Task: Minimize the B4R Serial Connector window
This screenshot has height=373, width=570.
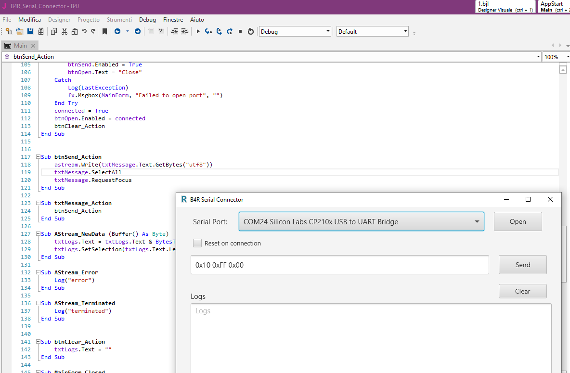Action: tap(506, 199)
